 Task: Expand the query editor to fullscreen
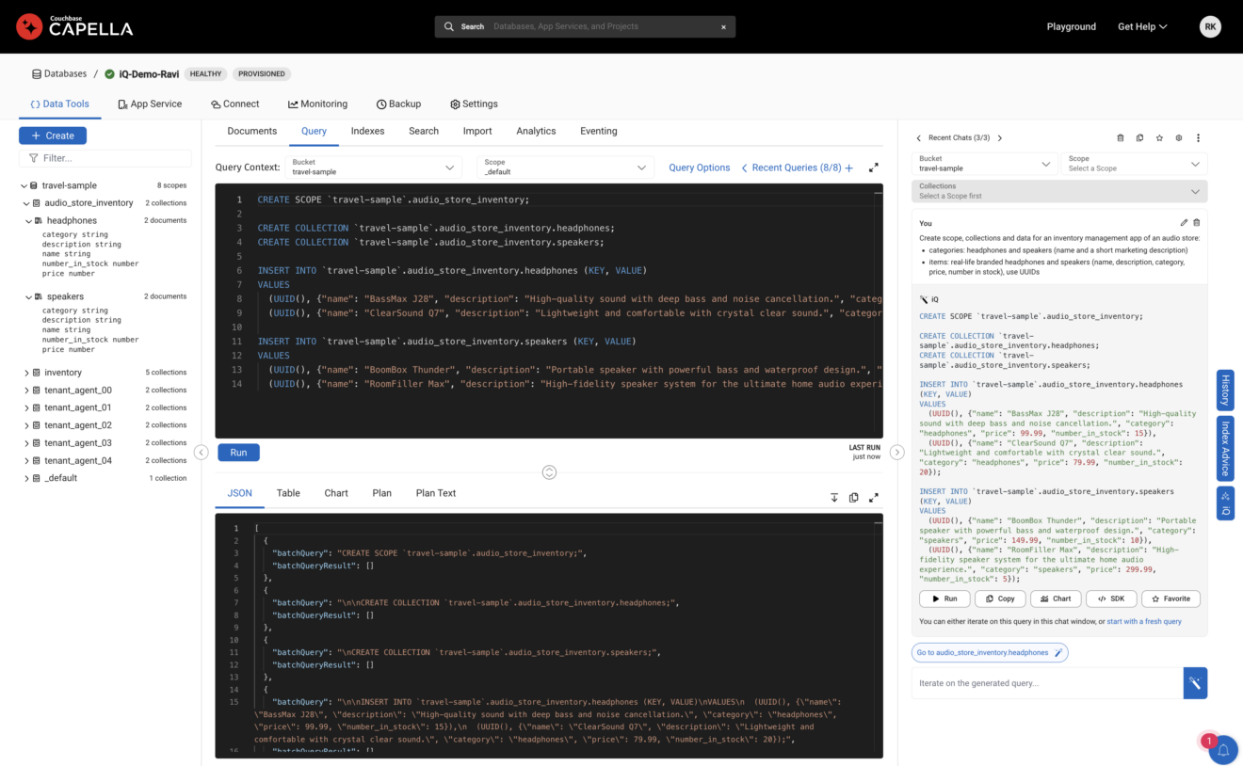tap(873, 167)
